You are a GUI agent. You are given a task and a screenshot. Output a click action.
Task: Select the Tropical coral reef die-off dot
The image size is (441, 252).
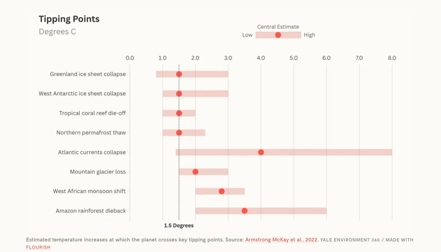coord(179,113)
